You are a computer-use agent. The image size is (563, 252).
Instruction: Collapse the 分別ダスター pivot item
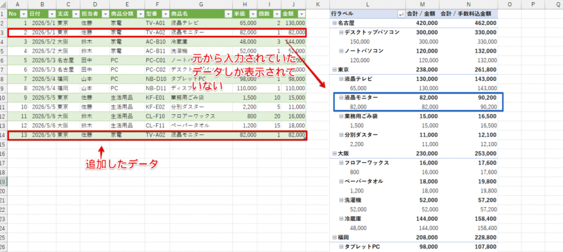point(341,135)
